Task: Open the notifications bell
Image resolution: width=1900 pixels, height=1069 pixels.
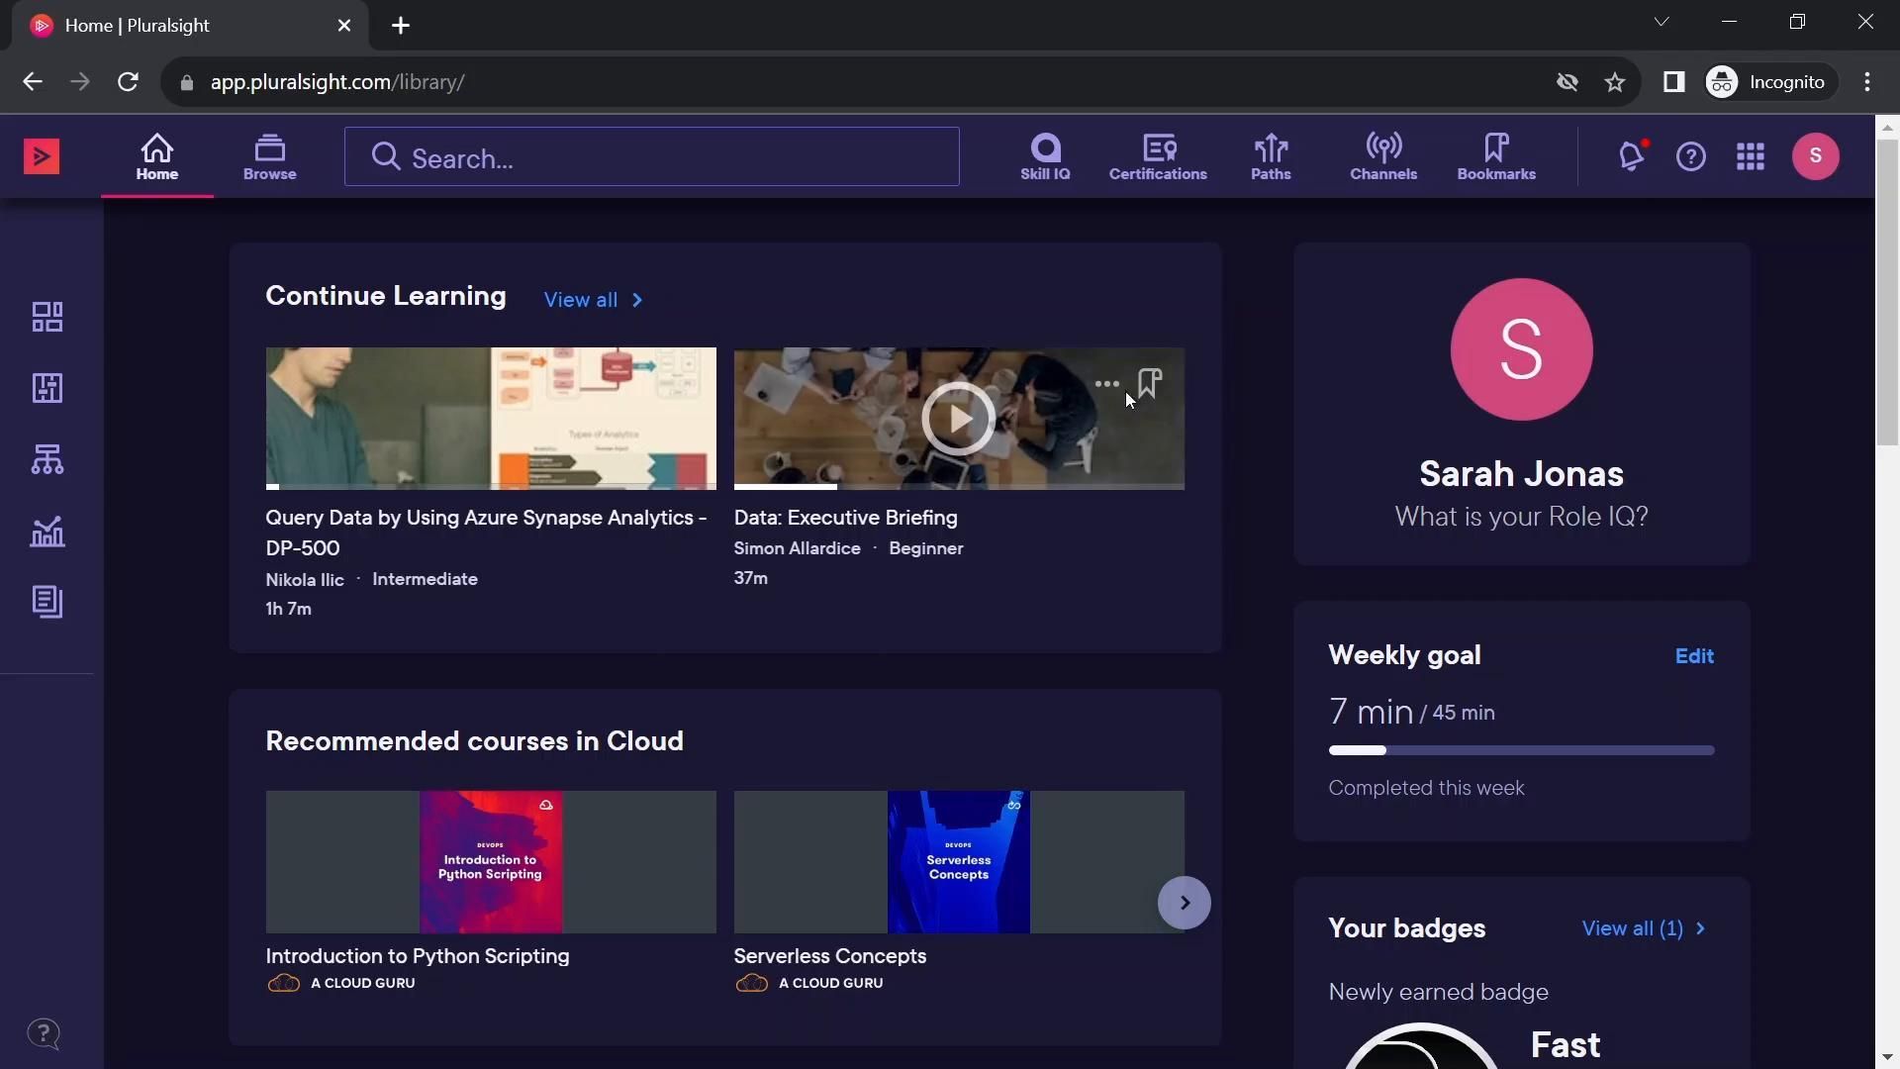Action: tap(1632, 156)
